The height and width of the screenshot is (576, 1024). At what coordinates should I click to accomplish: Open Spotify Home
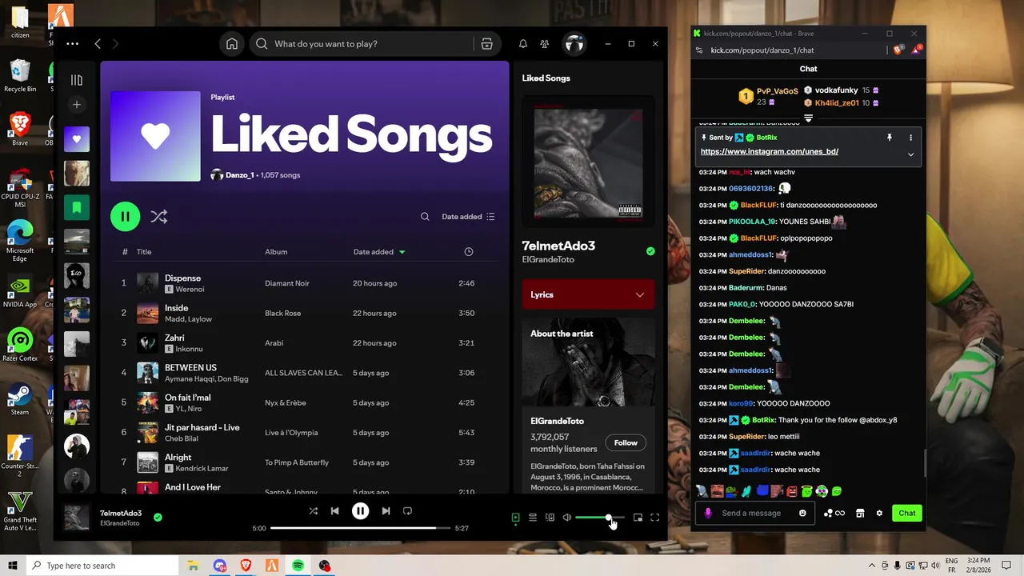232,44
